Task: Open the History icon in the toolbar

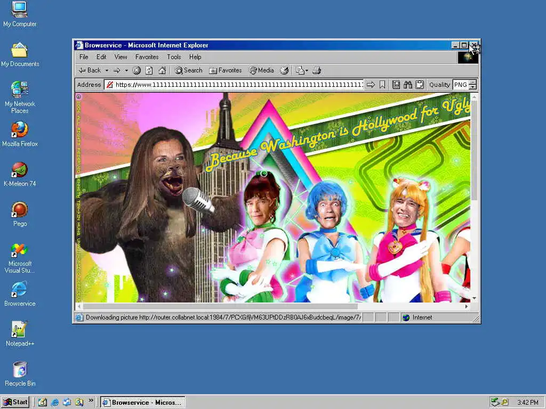Action: pyautogui.click(x=285, y=70)
